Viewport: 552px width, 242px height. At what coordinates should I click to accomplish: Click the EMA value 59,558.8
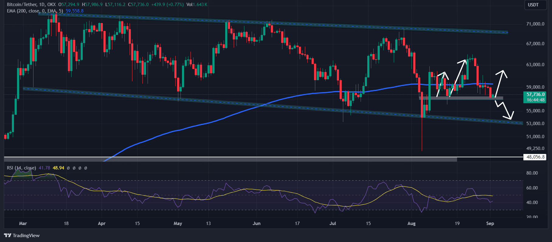point(75,11)
